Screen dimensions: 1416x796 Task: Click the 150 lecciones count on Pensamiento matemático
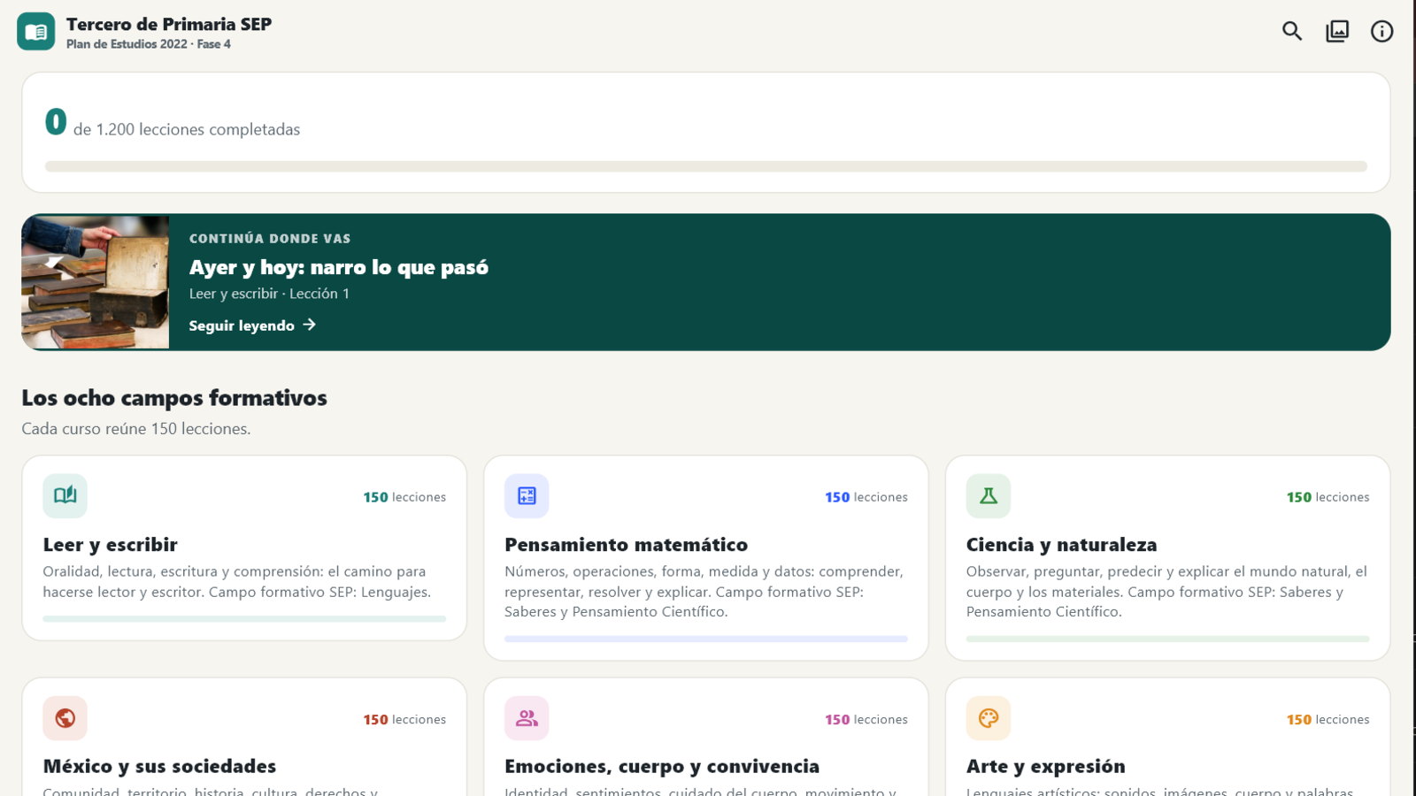pyautogui.click(x=866, y=497)
